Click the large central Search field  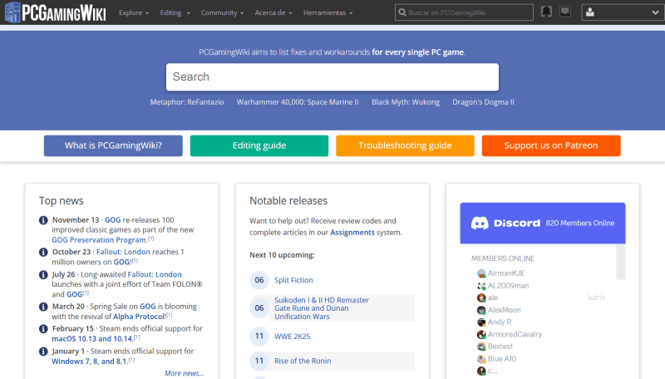click(332, 76)
